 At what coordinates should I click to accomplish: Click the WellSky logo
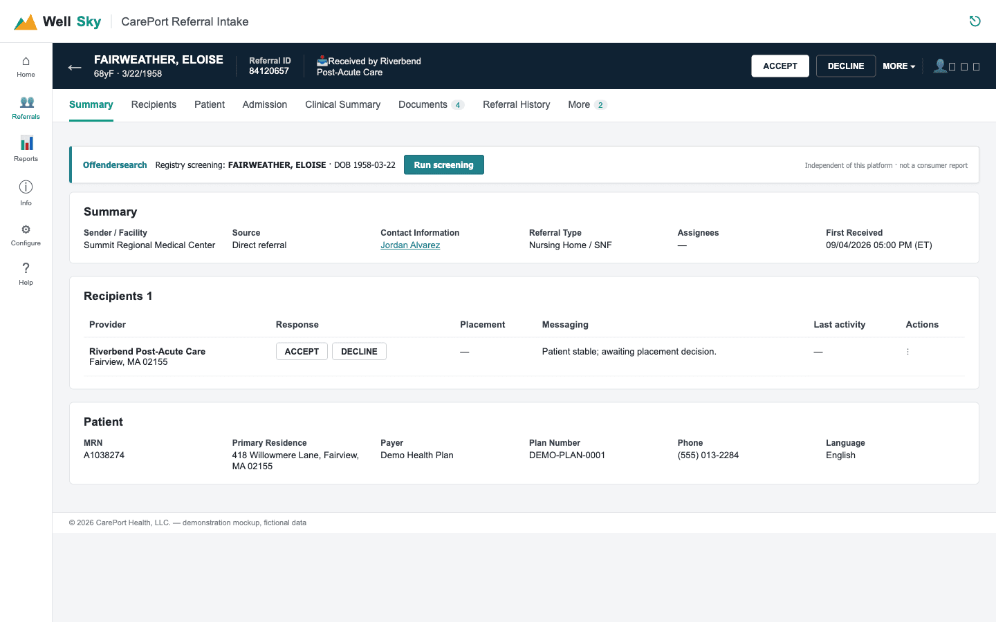click(58, 21)
